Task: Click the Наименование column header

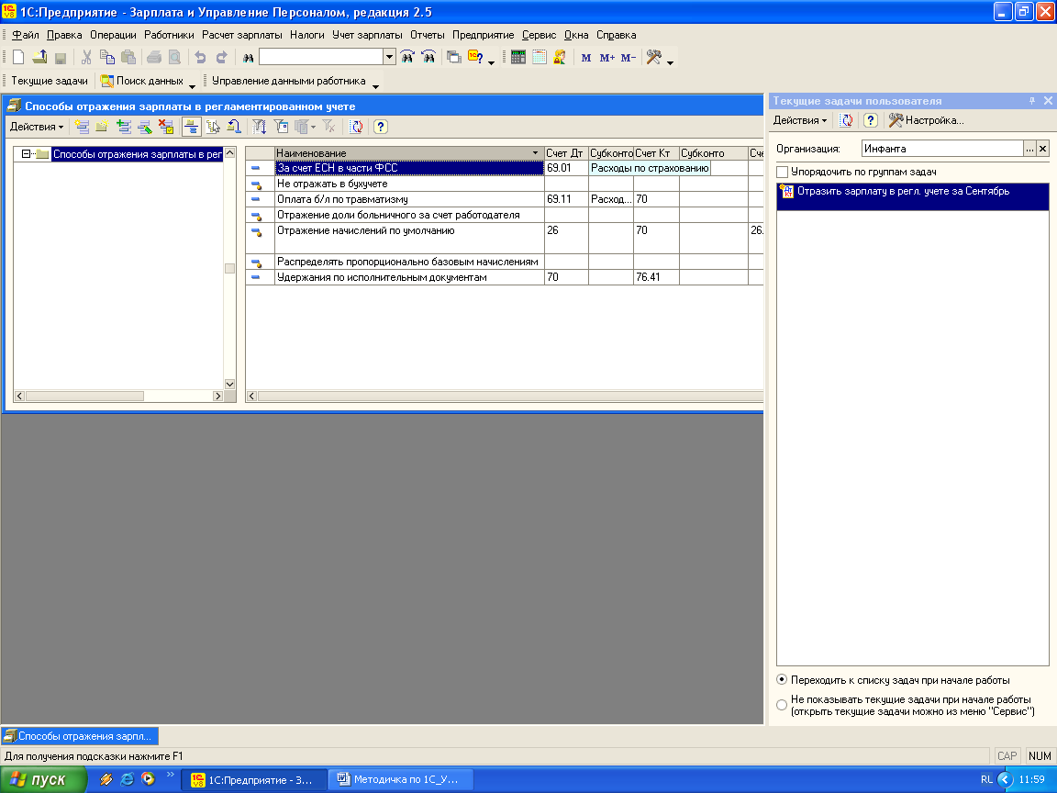Action: (409, 153)
